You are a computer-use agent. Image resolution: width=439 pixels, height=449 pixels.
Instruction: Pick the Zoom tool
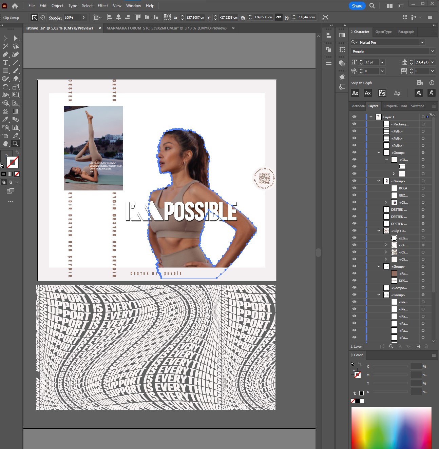pos(15,144)
